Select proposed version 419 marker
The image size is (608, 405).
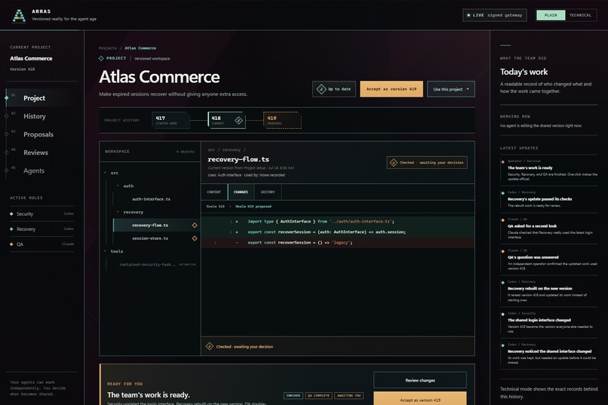tap(282, 120)
